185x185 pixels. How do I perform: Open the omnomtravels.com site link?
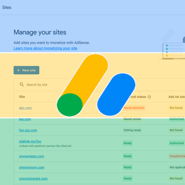click(33, 179)
